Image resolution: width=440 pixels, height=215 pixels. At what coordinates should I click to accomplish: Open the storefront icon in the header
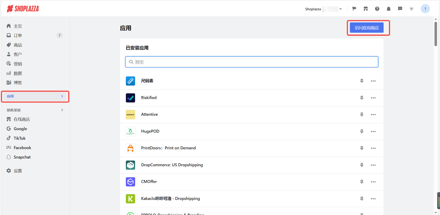click(x=366, y=9)
